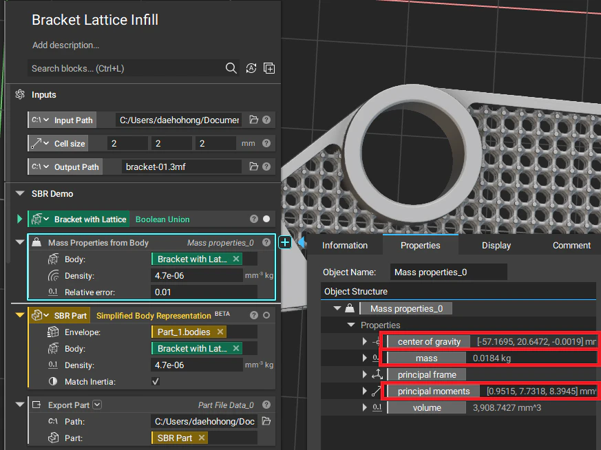Switch to the Properties tab
Image resolution: width=601 pixels, height=450 pixels.
click(x=421, y=245)
